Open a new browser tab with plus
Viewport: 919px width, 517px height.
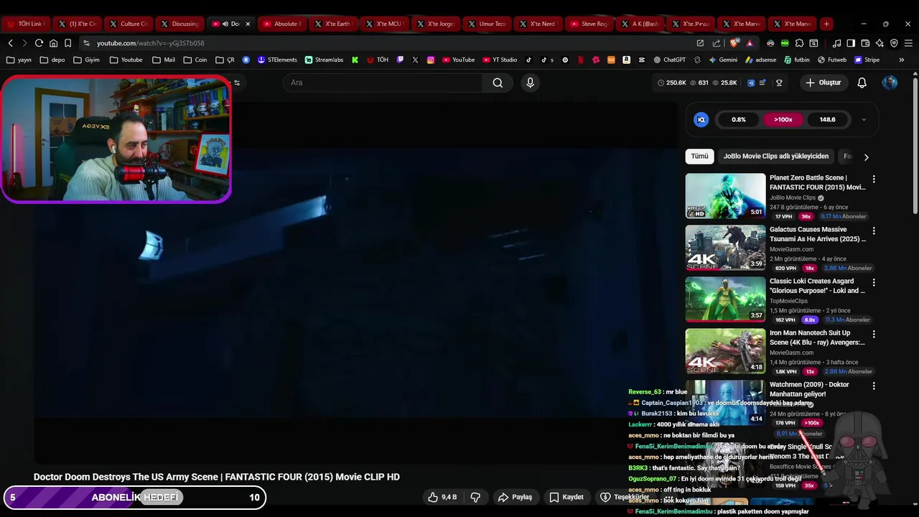(826, 24)
